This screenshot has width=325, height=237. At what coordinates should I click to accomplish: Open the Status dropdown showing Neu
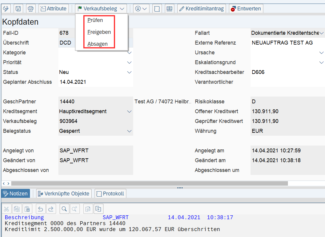(129, 72)
